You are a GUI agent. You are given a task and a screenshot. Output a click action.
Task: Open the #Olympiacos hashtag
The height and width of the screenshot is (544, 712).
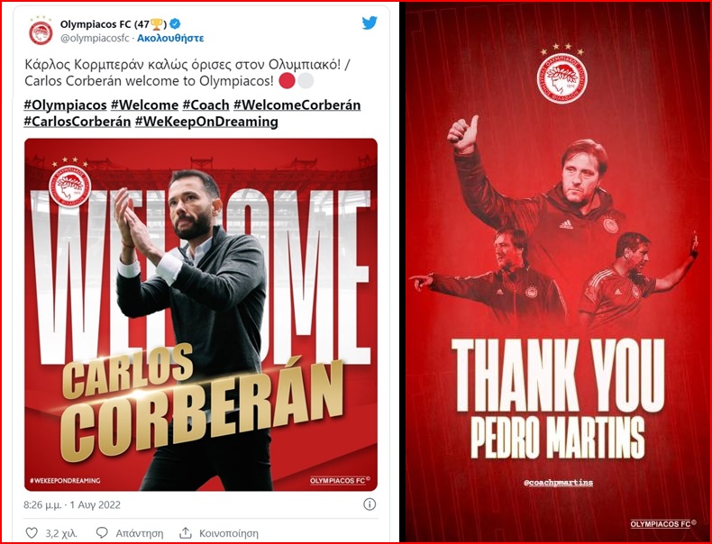(x=65, y=104)
